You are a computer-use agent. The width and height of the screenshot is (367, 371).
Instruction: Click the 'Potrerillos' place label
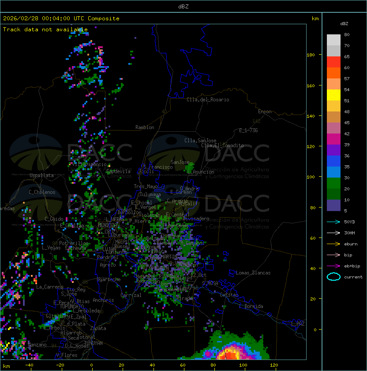point(74,243)
